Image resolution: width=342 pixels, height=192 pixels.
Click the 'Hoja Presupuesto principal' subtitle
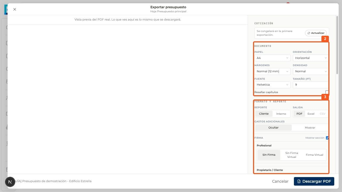pos(168,11)
